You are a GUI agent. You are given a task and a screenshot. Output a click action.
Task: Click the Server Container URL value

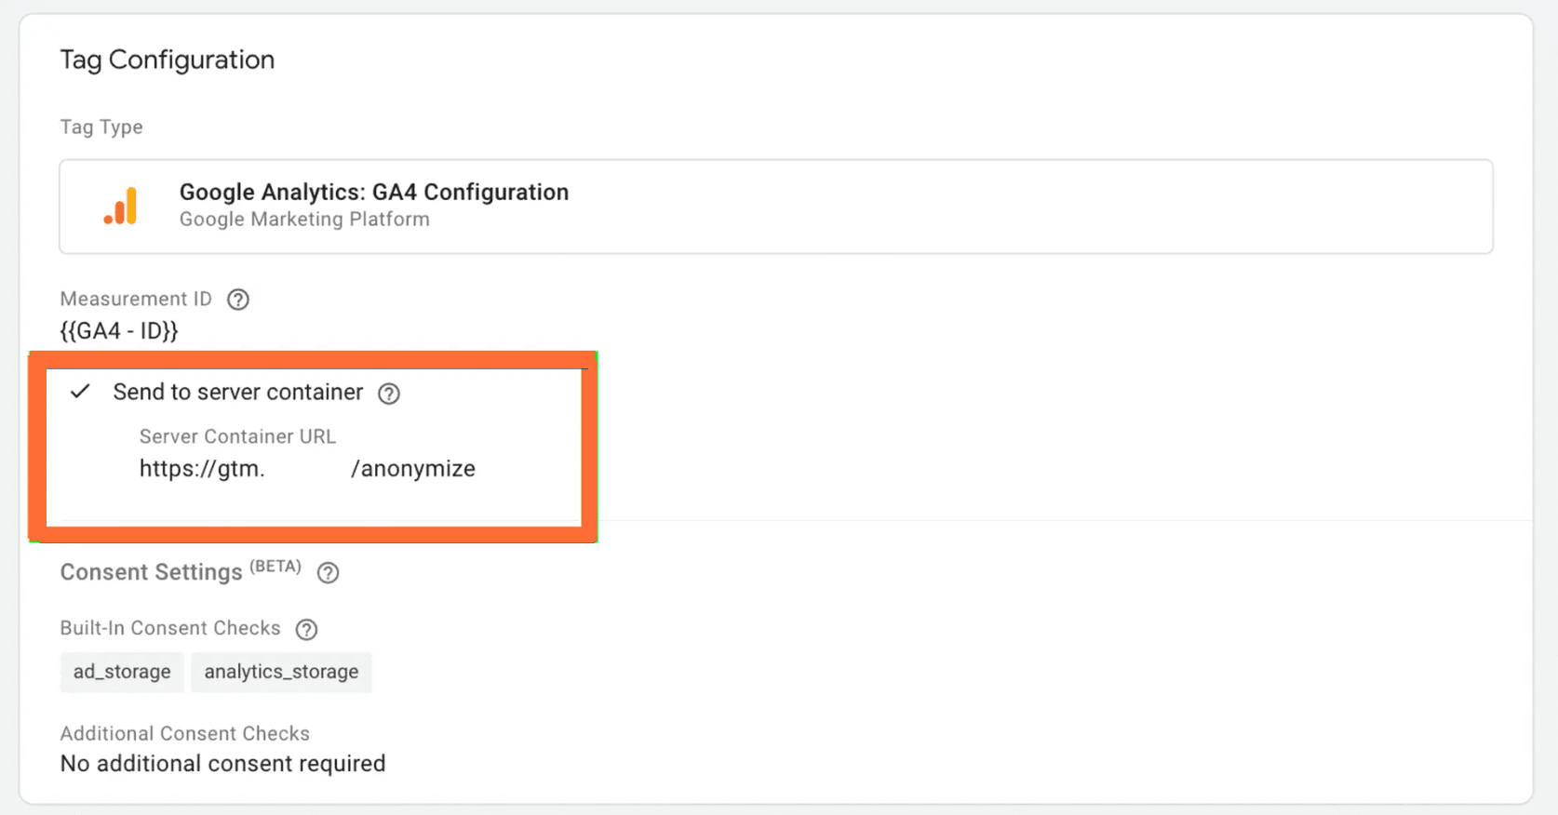pos(307,469)
